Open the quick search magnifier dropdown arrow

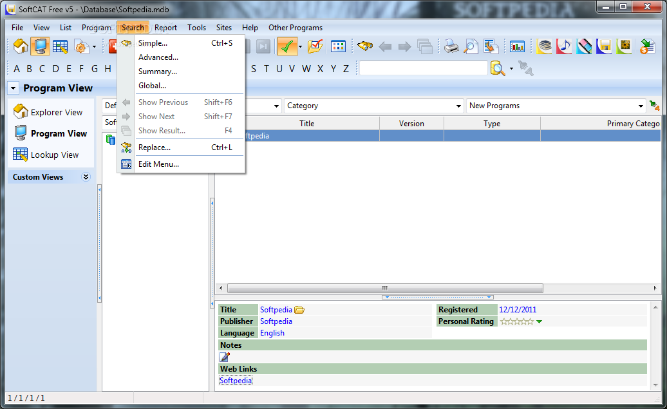click(x=511, y=68)
